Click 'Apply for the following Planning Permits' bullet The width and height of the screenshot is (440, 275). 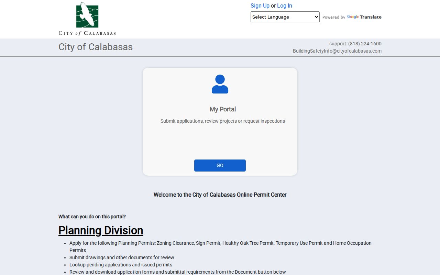point(220,246)
